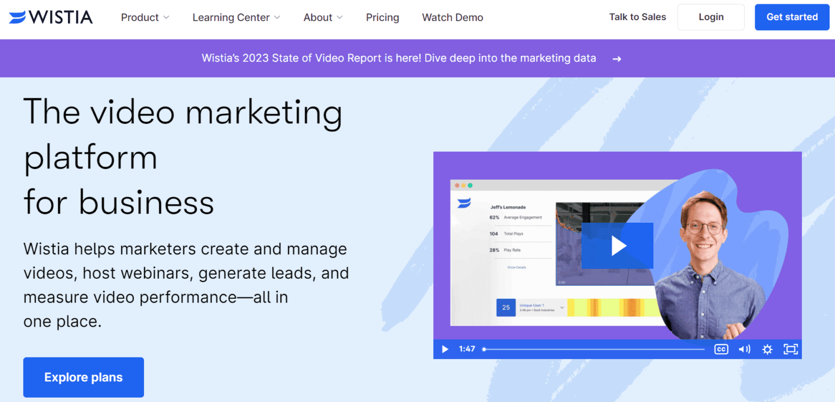The height and width of the screenshot is (402, 835).
Task: Enter fullscreen mode on the video
Action: tap(790, 349)
